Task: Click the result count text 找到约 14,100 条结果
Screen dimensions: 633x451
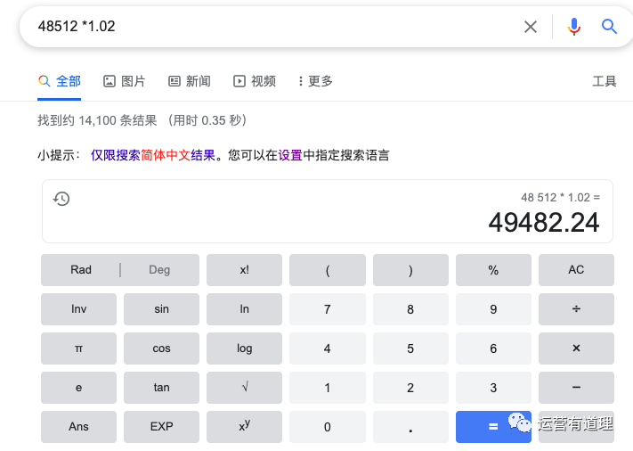Action: pyautogui.click(x=97, y=120)
